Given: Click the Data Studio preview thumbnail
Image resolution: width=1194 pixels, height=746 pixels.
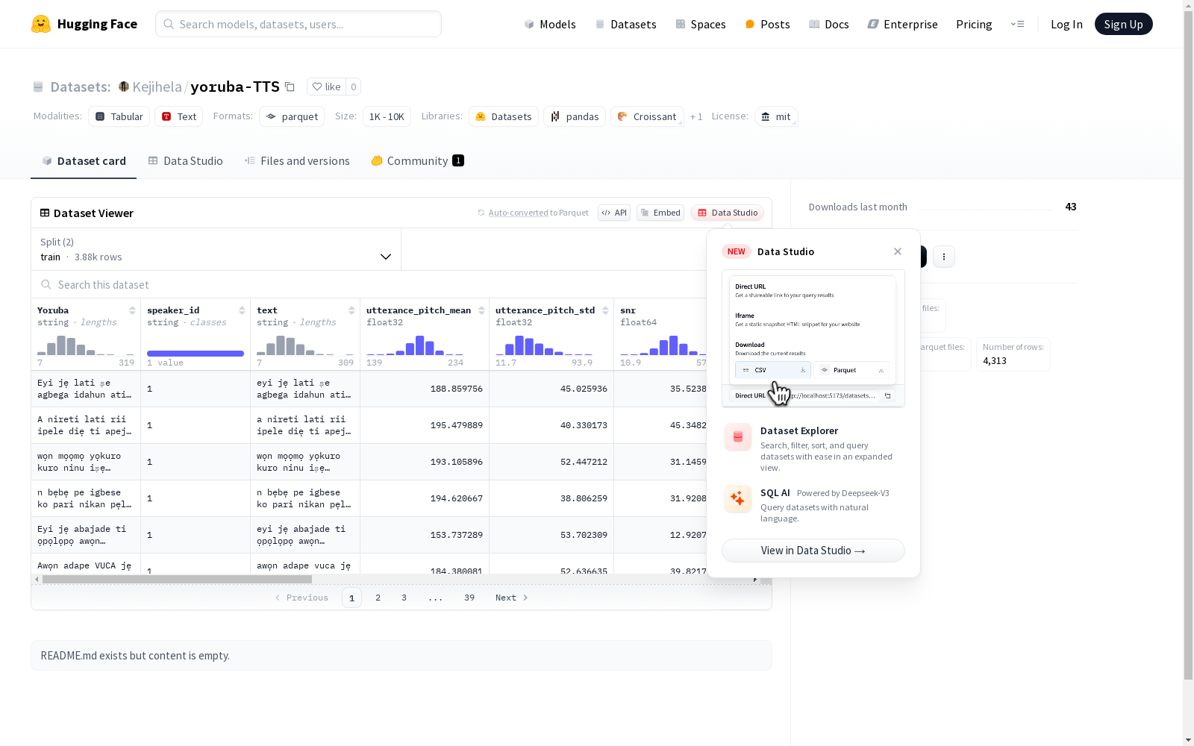Looking at the screenshot, I should pos(813,339).
